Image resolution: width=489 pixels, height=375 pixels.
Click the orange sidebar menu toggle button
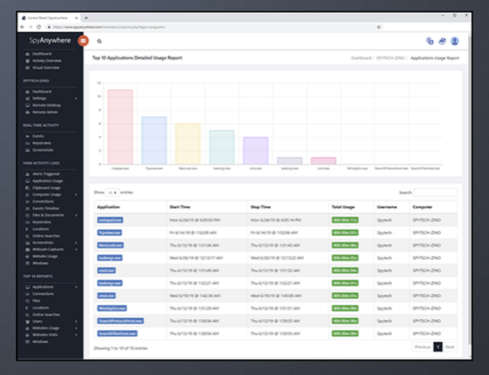tap(83, 41)
